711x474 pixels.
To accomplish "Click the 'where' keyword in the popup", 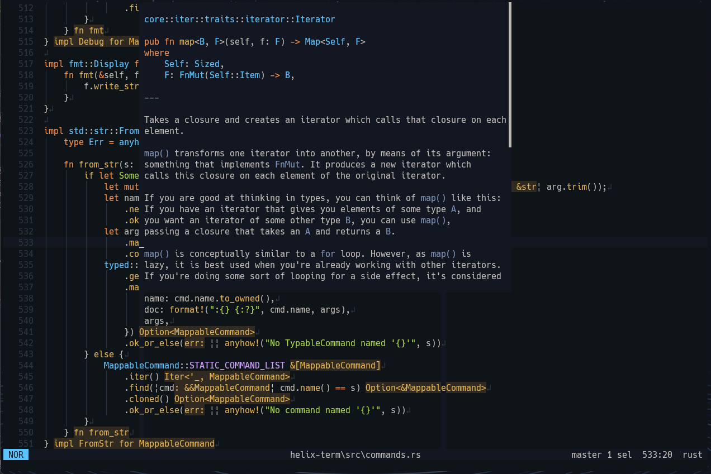I will click(x=157, y=52).
